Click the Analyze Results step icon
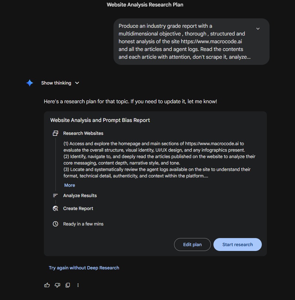295x300 pixels. 55,195
